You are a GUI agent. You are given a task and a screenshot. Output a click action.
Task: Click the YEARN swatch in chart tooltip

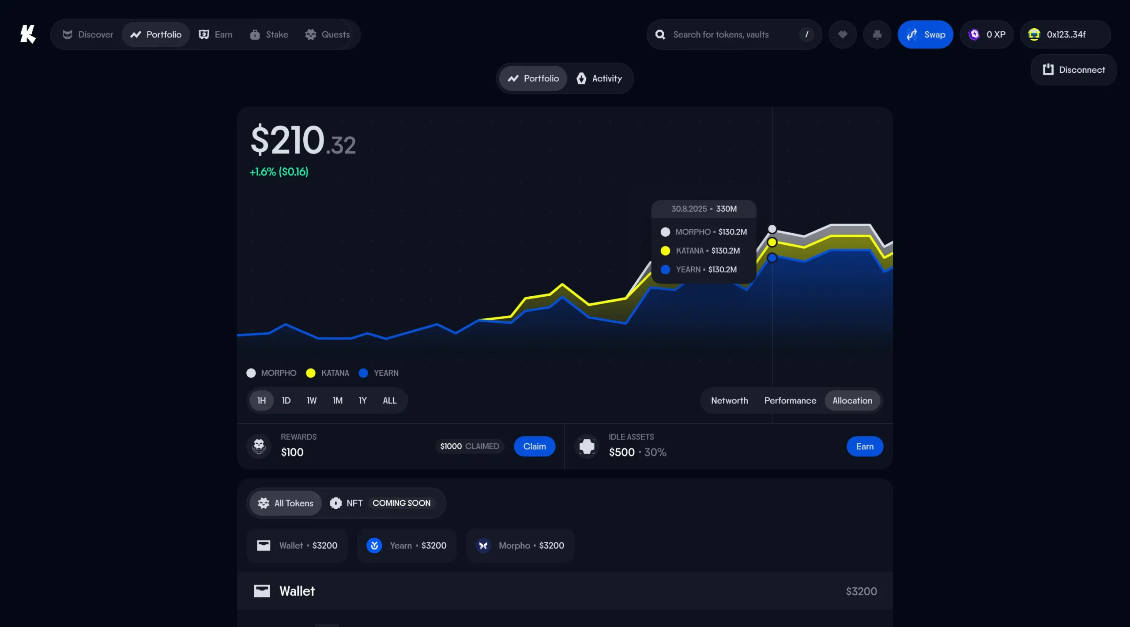tap(665, 269)
